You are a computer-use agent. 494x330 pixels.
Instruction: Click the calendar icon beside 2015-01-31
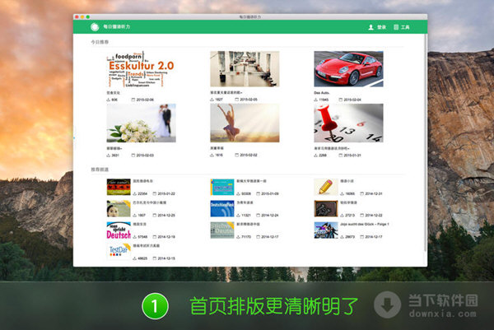340,156
